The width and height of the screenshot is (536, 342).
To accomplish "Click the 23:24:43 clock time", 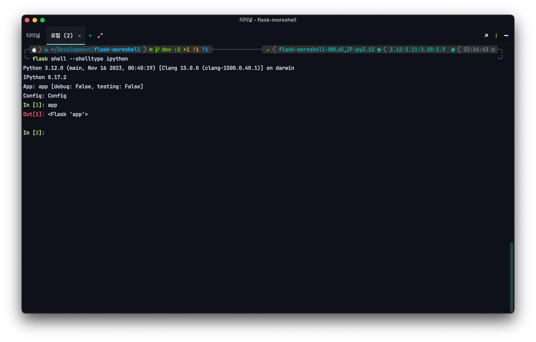I will click(476, 50).
